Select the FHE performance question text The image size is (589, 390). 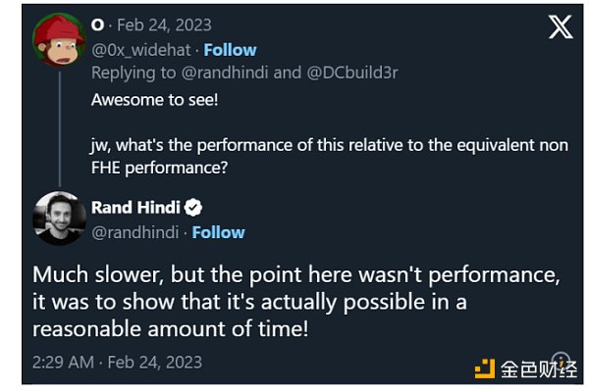coord(330,156)
